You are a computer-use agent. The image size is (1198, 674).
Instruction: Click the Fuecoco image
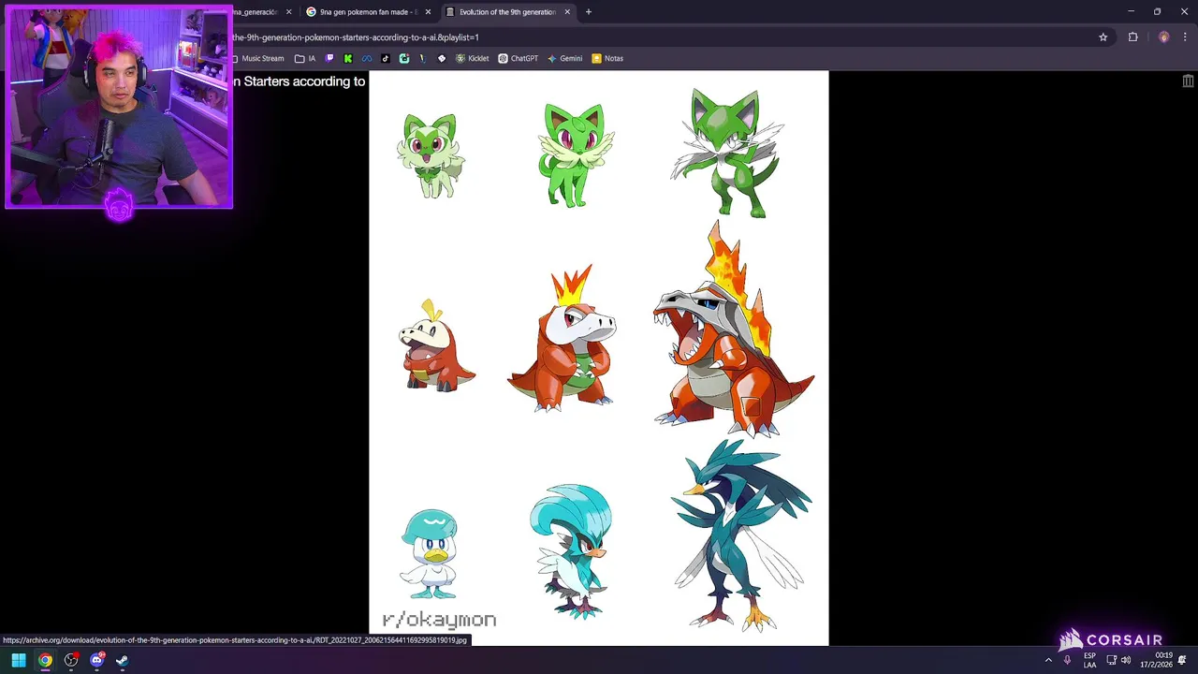tap(435, 345)
